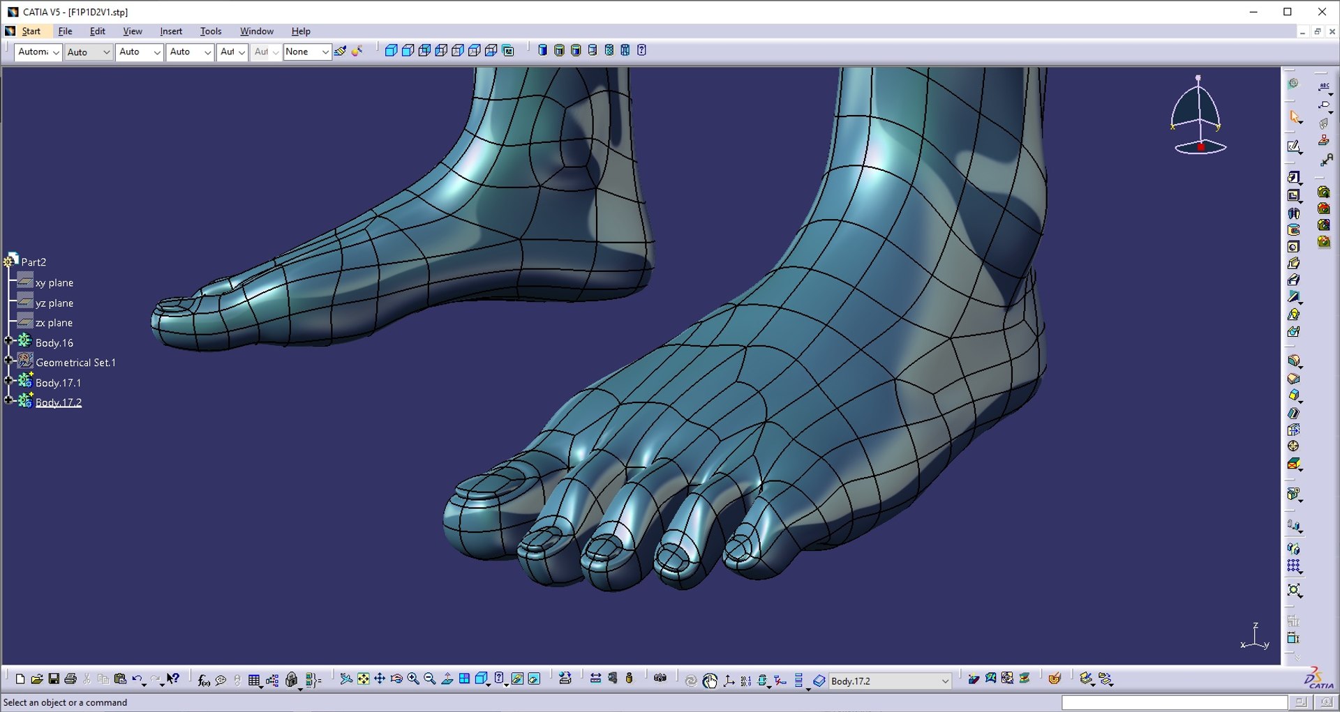Open the Design Table icon
1340x712 pixels.
(x=254, y=680)
